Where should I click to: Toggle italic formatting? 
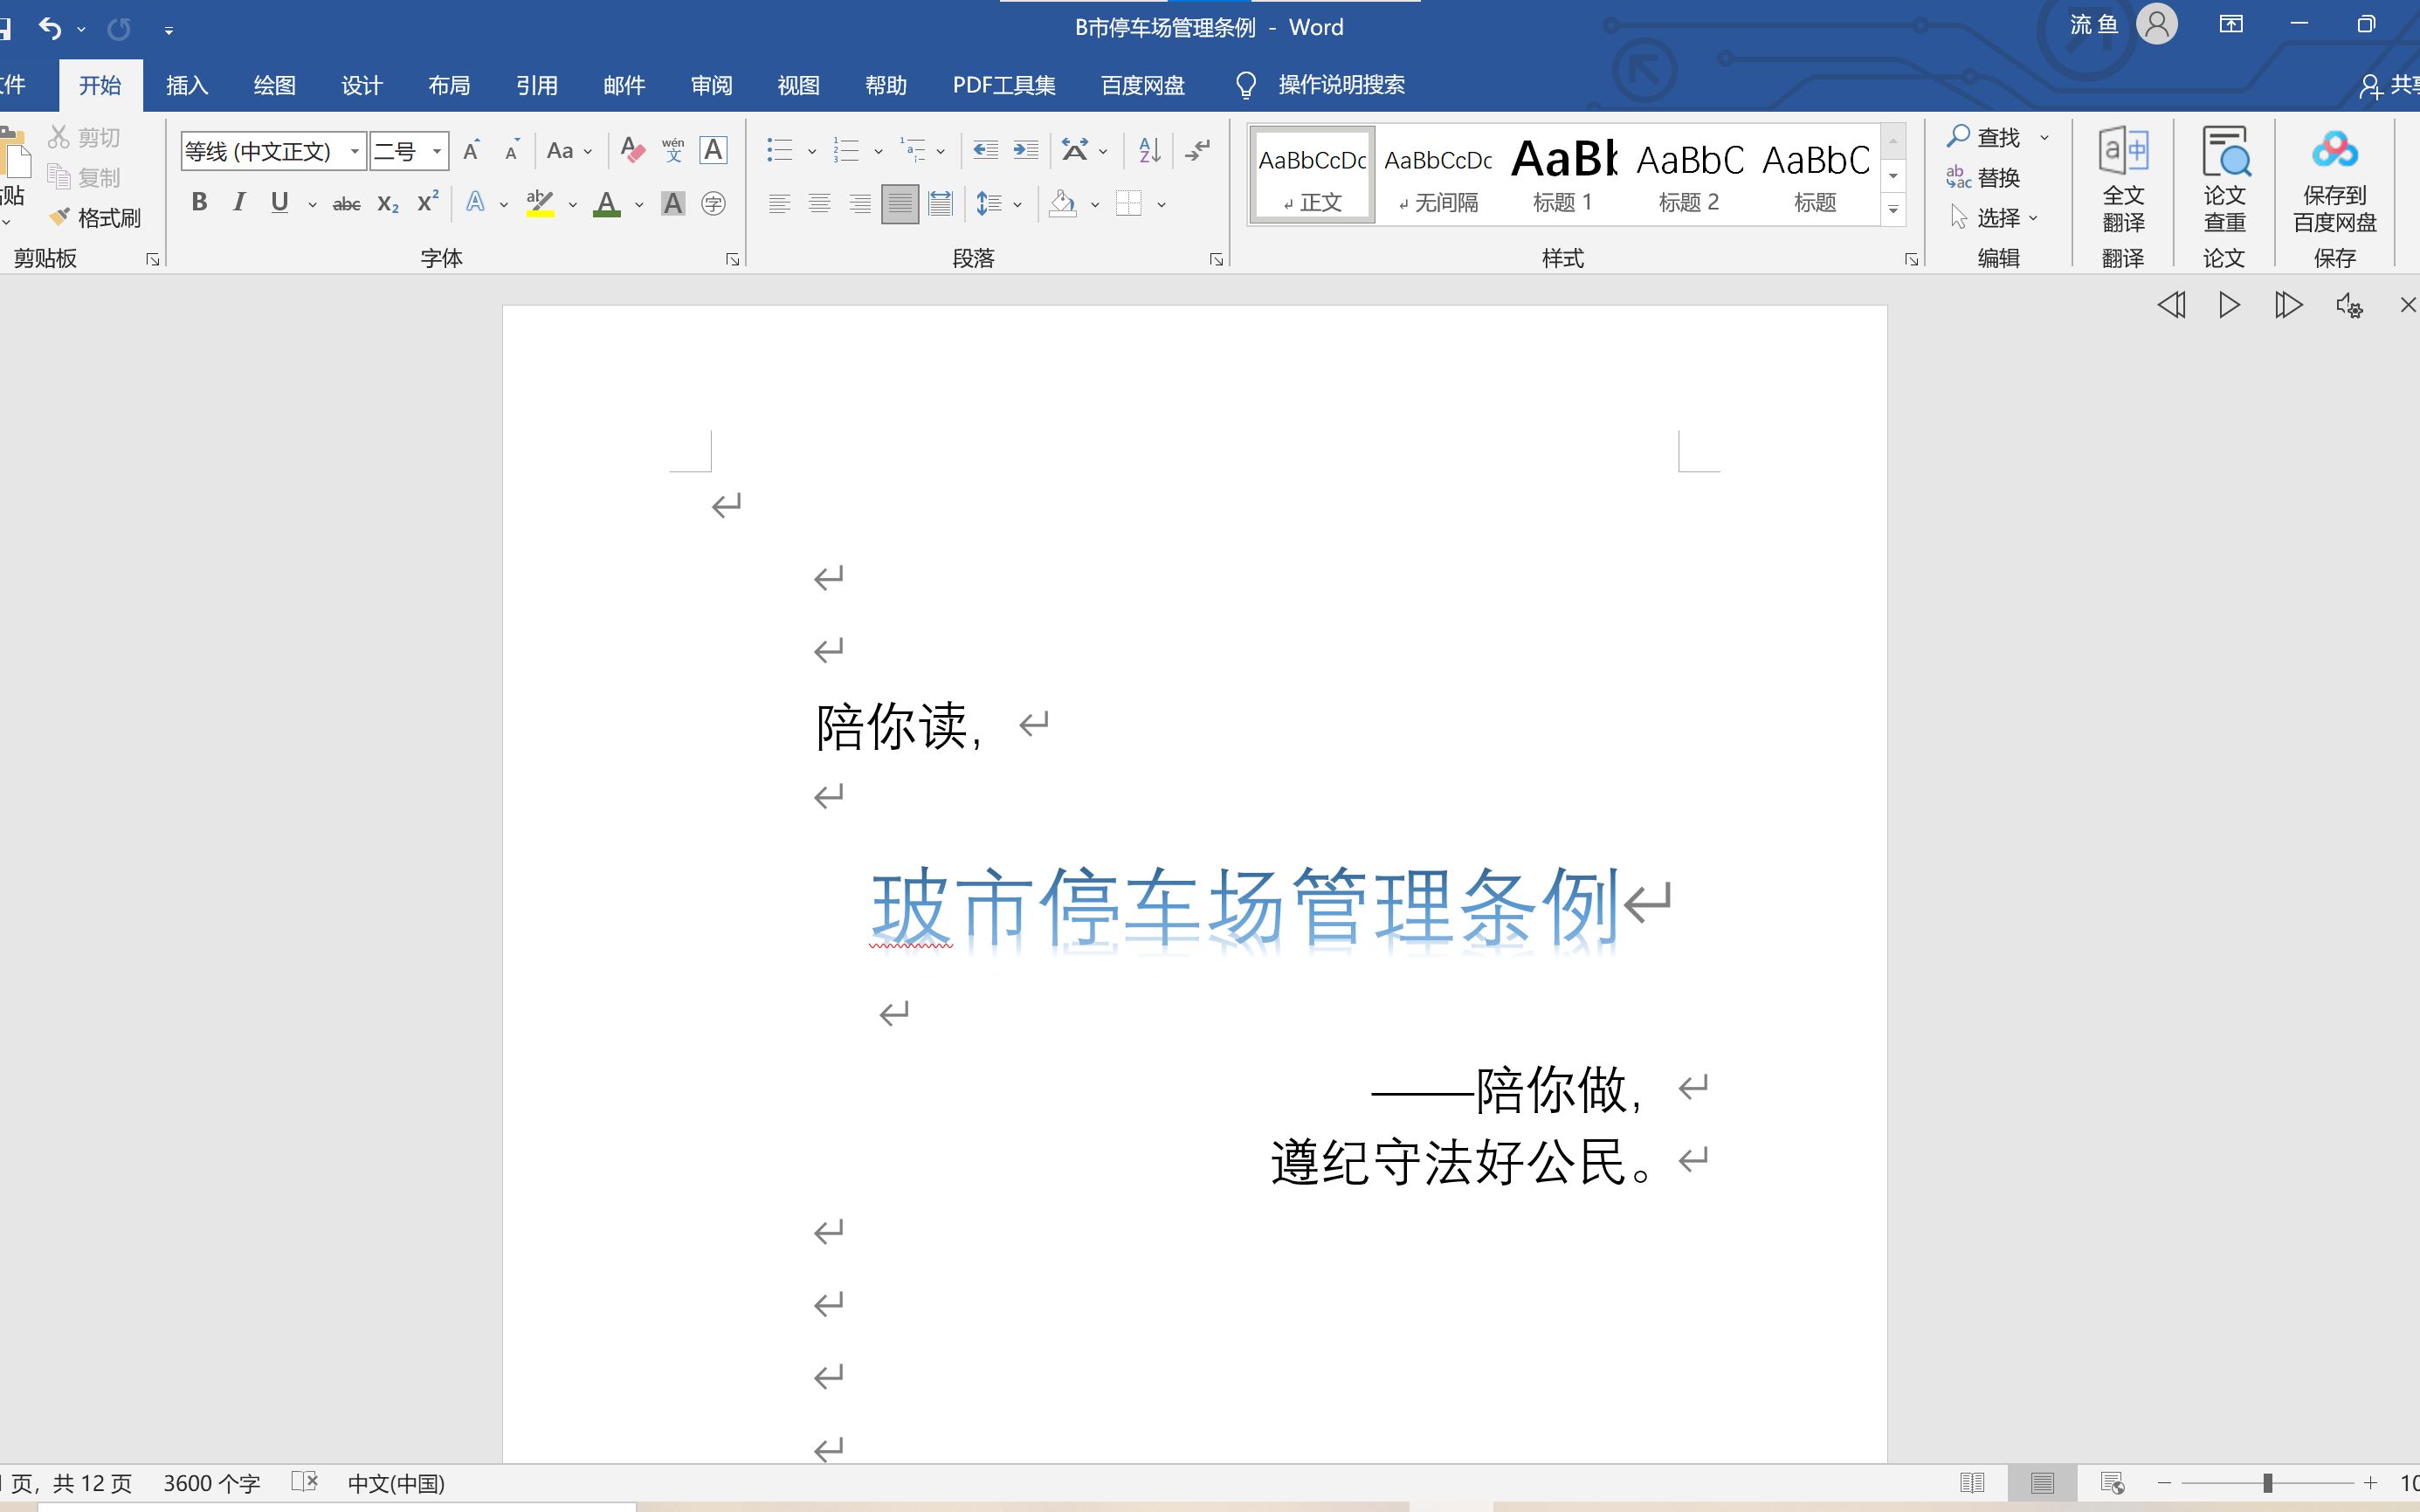click(239, 203)
